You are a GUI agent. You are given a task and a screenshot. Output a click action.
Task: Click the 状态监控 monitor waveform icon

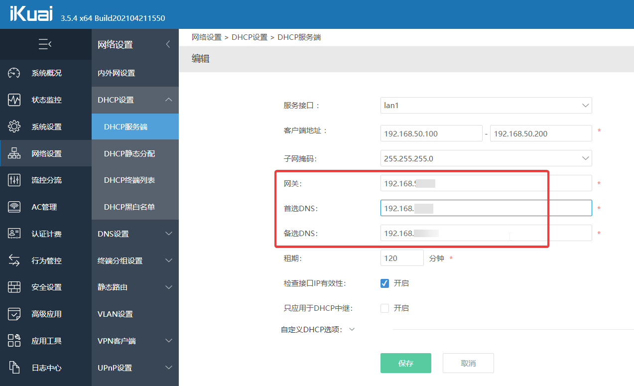(x=14, y=100)
